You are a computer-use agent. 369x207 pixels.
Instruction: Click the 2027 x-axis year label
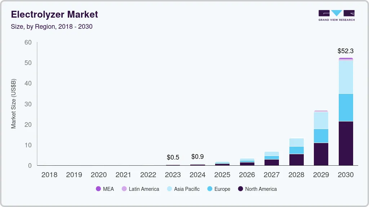pos(271,175)
